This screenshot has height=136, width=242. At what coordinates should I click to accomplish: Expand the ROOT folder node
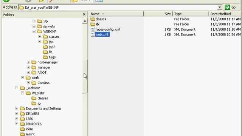click(28, 72)
